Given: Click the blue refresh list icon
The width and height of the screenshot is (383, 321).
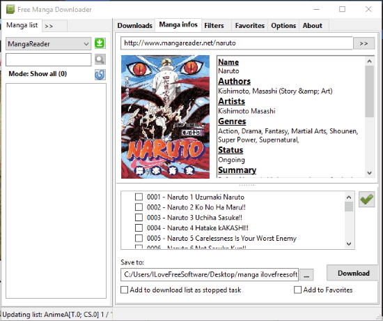Looking at the screenshot, I should [x=100, y=75].
